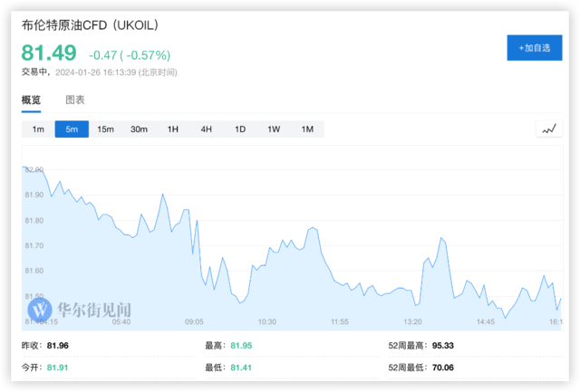Click the 09:05 time axis label
This screenshot has height=392, width=580.
point(194,321)
